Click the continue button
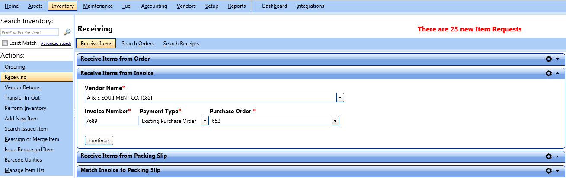The width and height of the screenshot is (566, 178). 99,141
